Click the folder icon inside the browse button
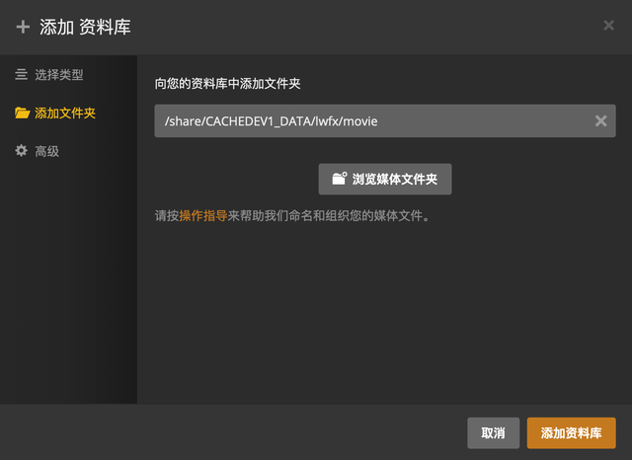This screenshot has height=460, width=632. (340, 179)
